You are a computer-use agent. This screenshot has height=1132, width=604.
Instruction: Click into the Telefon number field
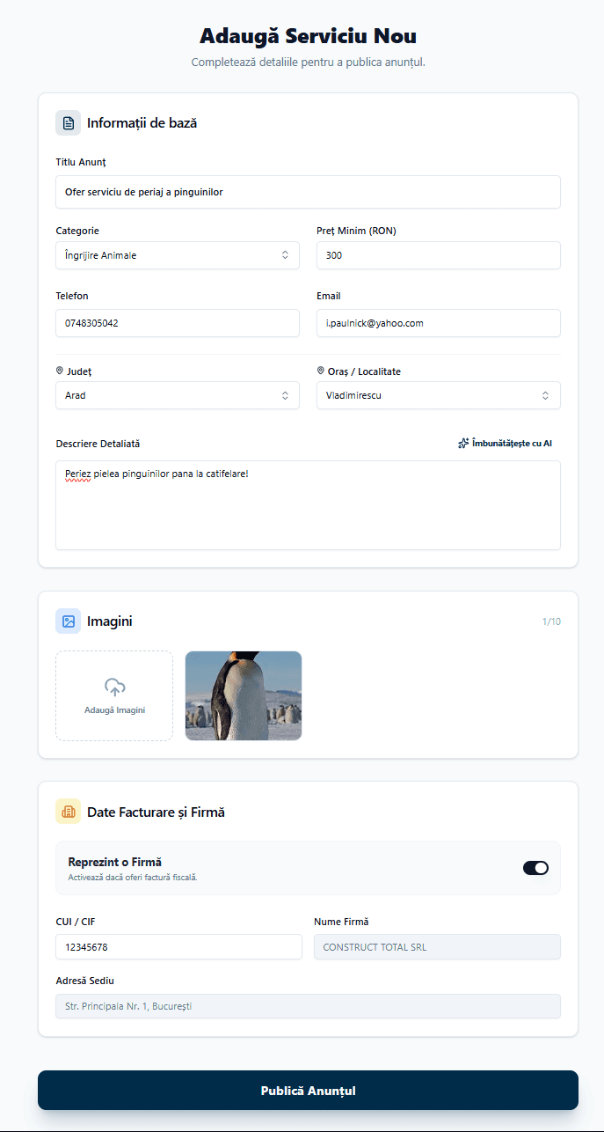(x=177, y=323)
